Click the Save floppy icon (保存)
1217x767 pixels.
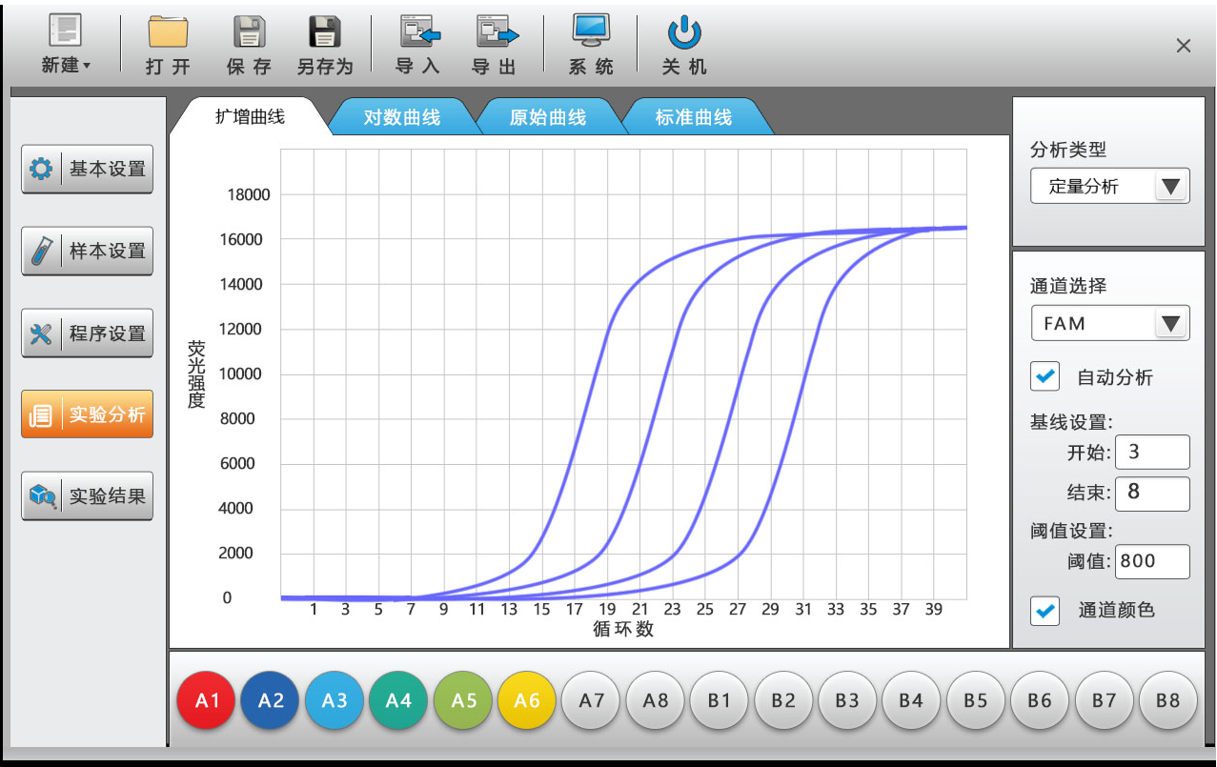pos(249,34)
